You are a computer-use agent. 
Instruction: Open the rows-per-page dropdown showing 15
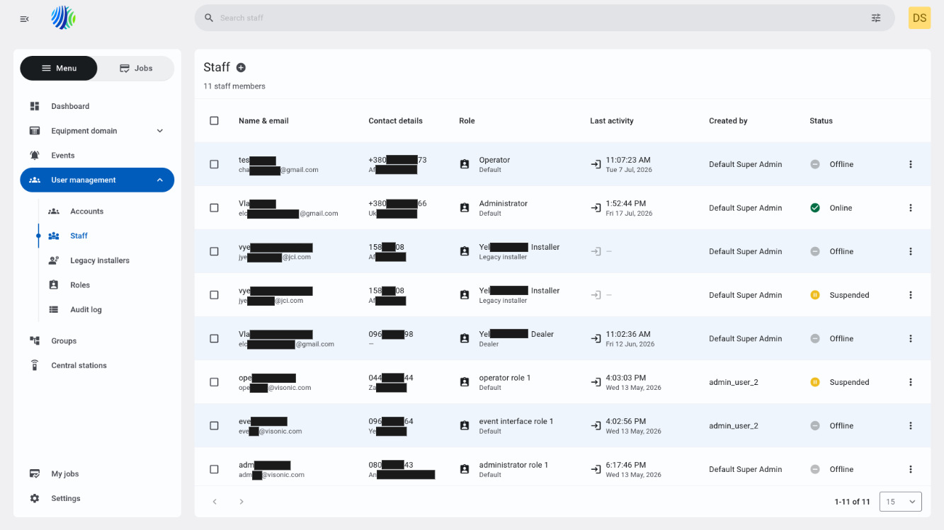coord(900,502)
